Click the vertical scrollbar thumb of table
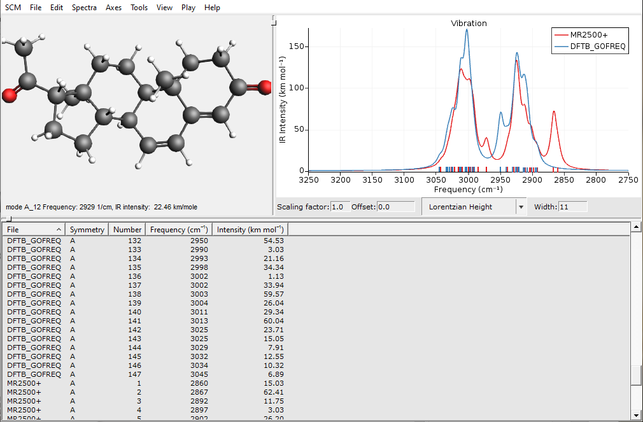Viewport: 643px width, 422px height. point(636,376)
